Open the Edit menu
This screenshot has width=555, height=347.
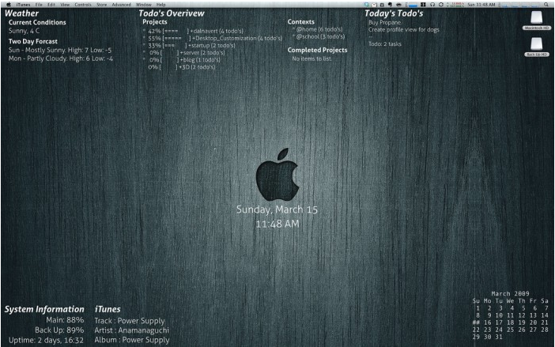coord(51,5)
